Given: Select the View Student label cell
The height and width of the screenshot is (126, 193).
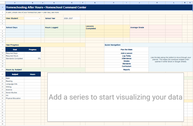Looking at the screenshot, I should pyautogui.click(x=15, y=18).
